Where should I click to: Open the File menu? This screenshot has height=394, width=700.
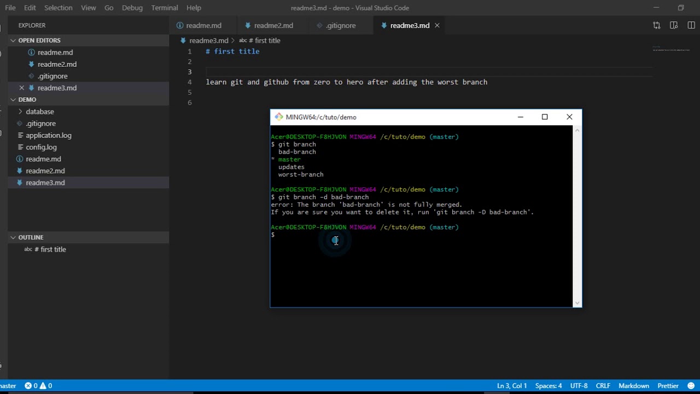10,8
